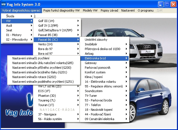This screenshot has height=130, width=178.
Task: Open the Gateway submenu
Action: [x=104, y=63]
